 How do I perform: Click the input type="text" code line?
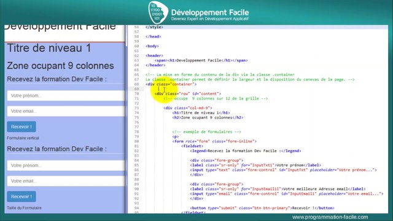(x=284, y=170)
